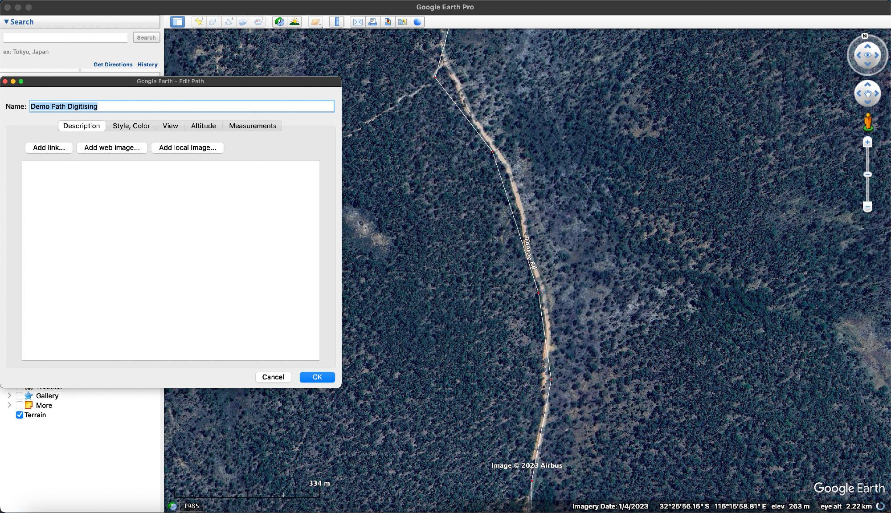Open the planet switcher icon
The height and width of the screenshot is (513, 891).
pos(315,22)
